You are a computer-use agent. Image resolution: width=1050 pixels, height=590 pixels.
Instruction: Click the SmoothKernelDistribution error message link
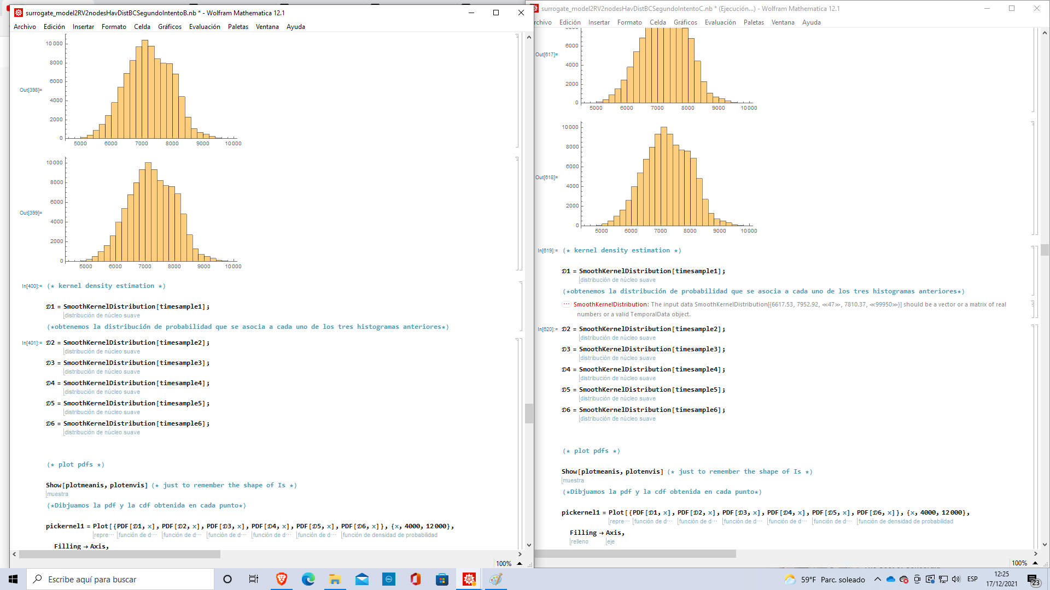[610, 305]
